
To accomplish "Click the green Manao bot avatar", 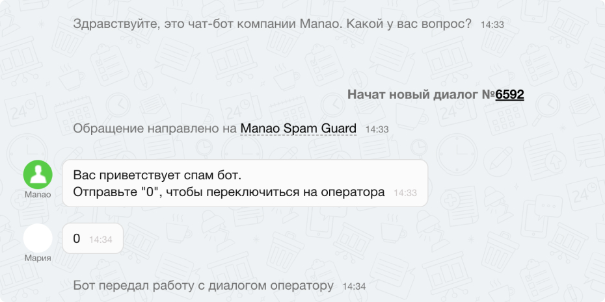I will pyautogui.click(x=38, y=173).
